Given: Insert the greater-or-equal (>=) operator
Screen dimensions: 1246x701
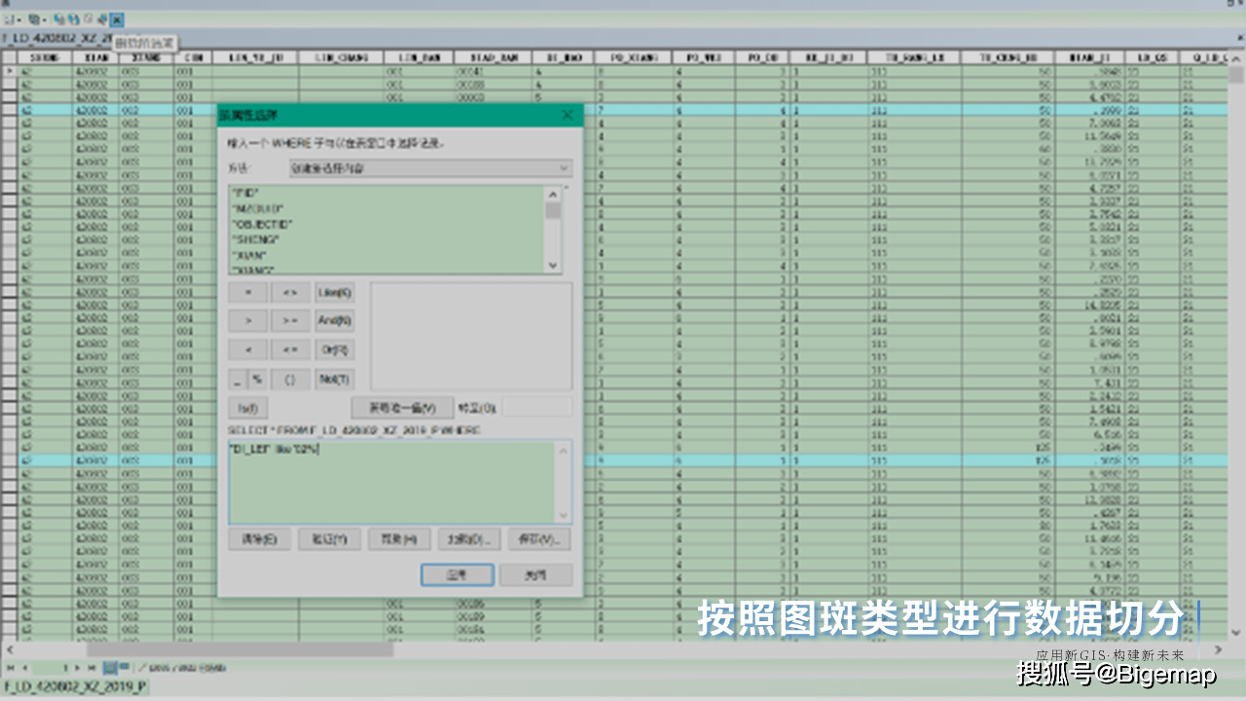Looking at the screenshot, I should tap(291, 319).
